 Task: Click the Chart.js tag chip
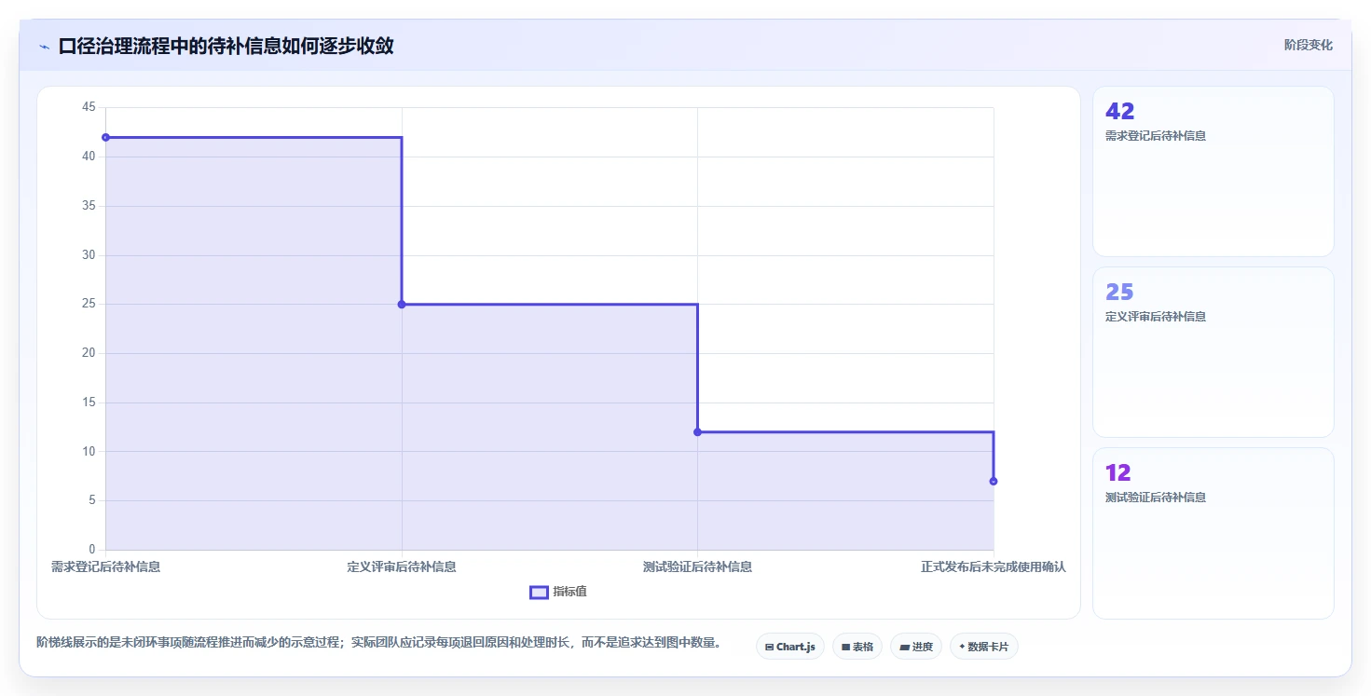point(789,647)
